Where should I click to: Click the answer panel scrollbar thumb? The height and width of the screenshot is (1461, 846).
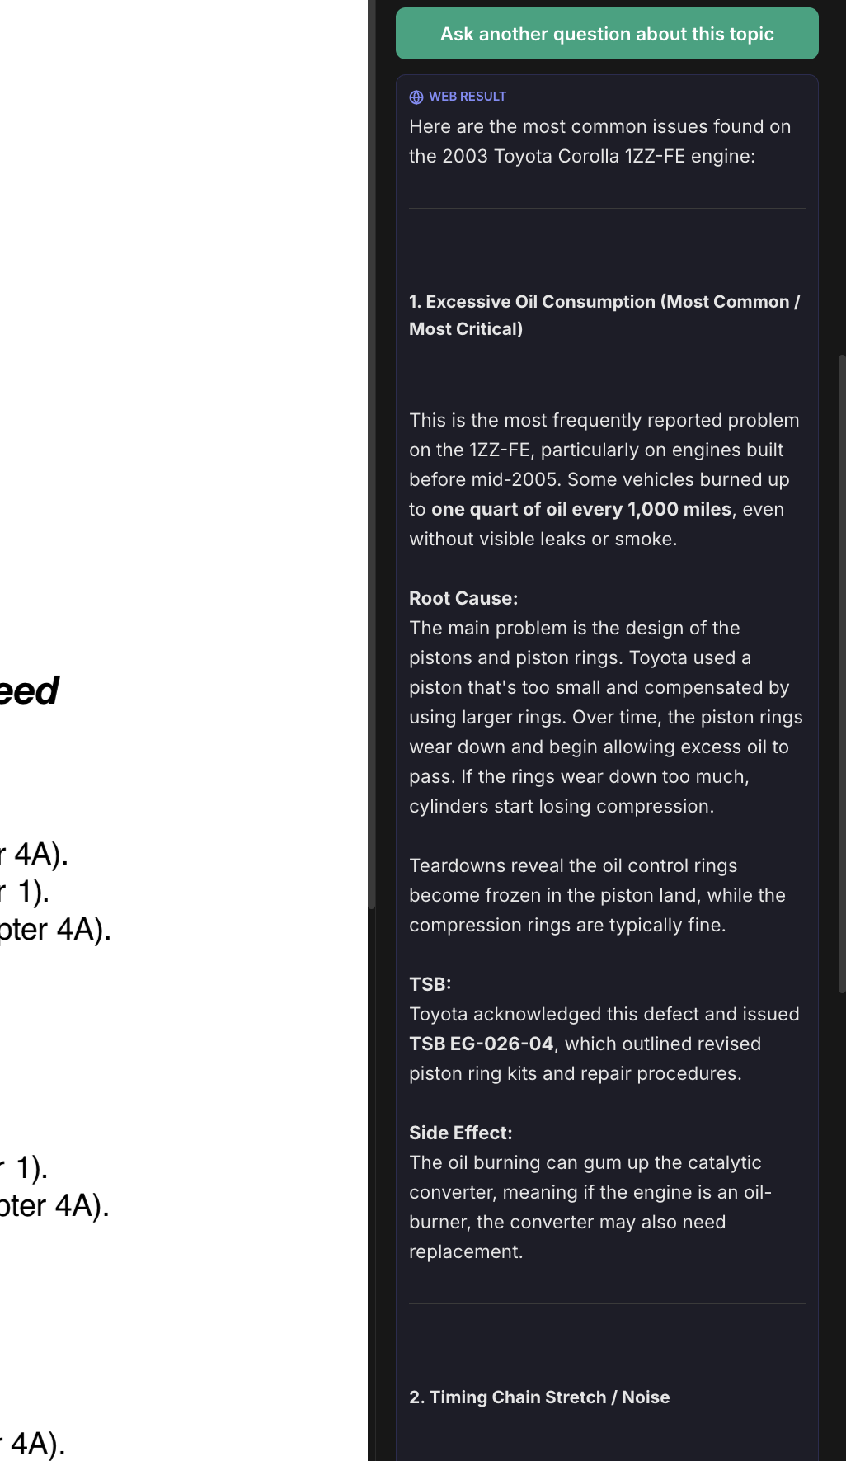tap(841, 672)
